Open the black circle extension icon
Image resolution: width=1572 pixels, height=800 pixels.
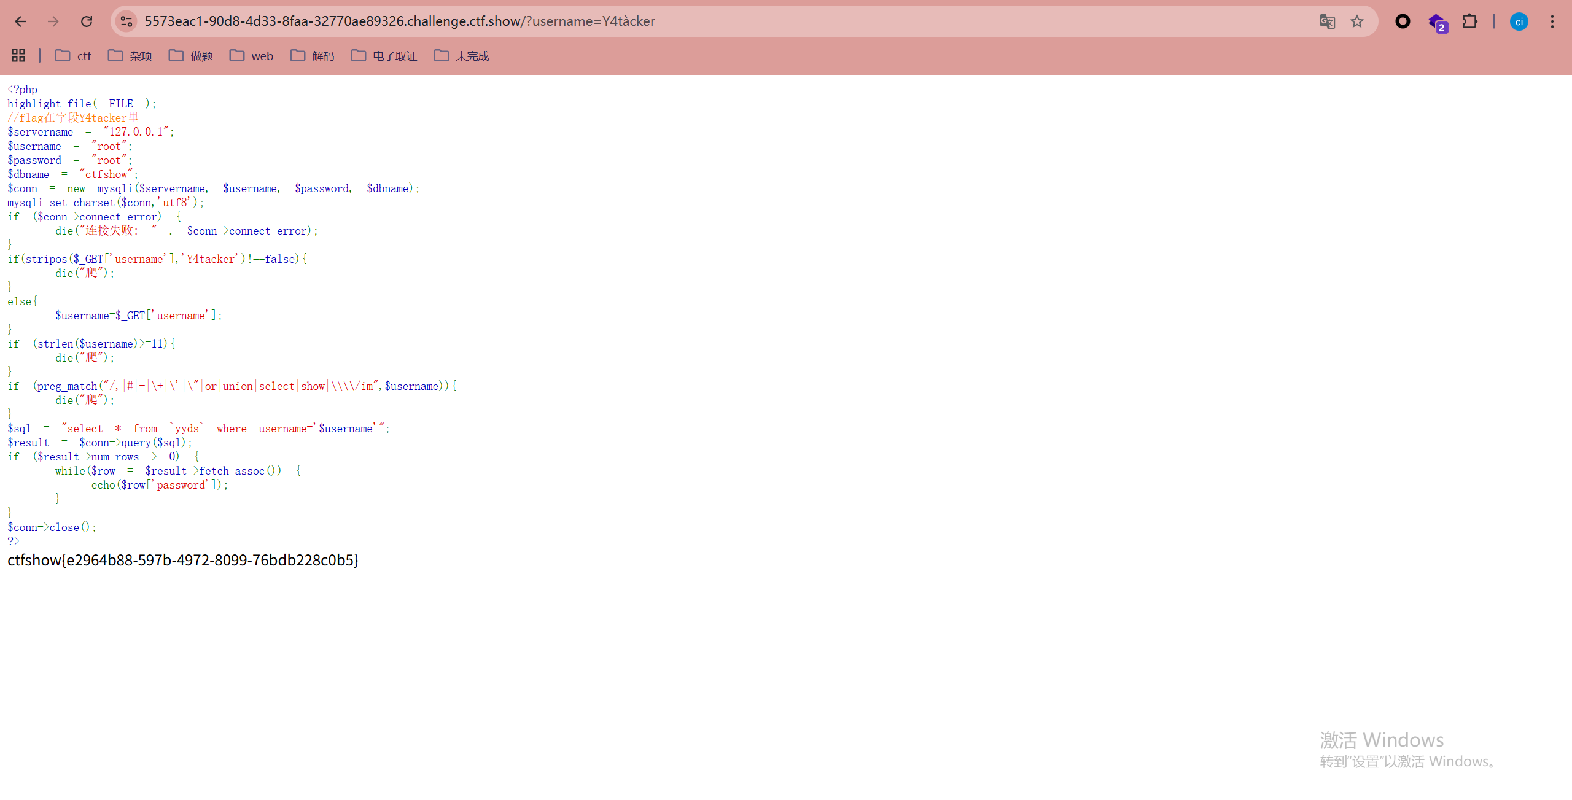click(x=1403, y=21)
